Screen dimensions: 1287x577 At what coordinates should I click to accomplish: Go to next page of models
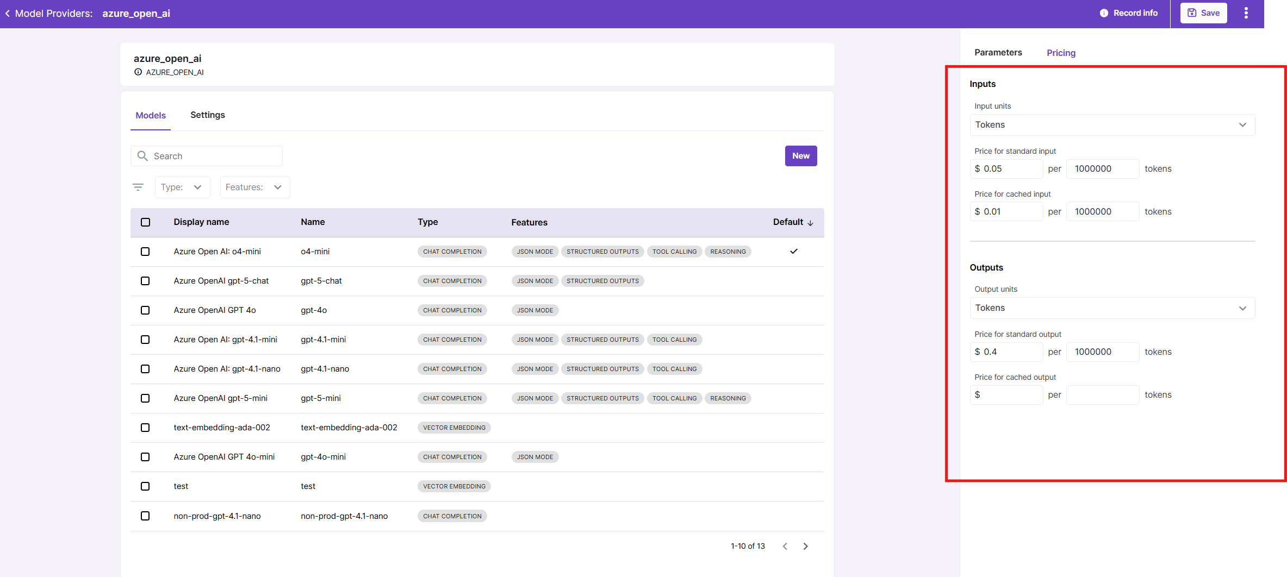coord(805,547)
